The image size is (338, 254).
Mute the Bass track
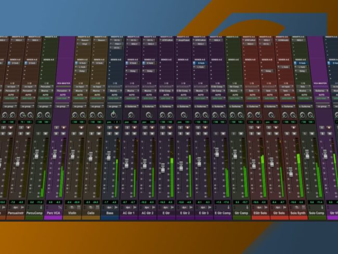pos(116,134)
